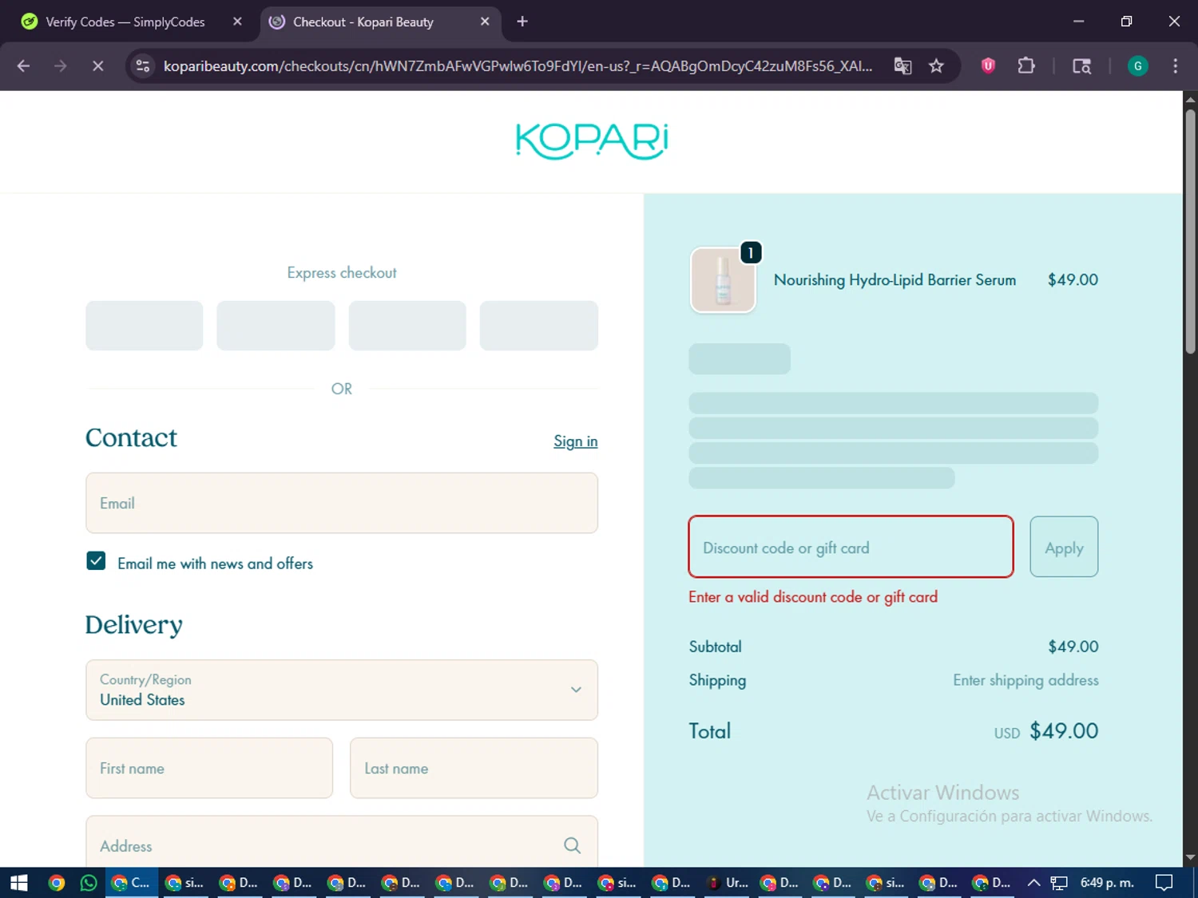1198x898 pixels.
Task: Click the taskbar clock showing 6:49 p. m.
Action: point(1107,883)
